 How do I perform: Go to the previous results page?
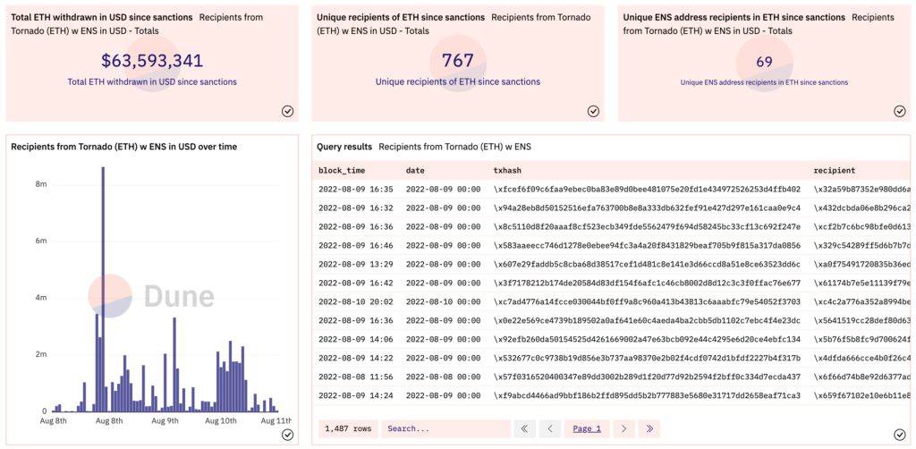tap(551, 428)
